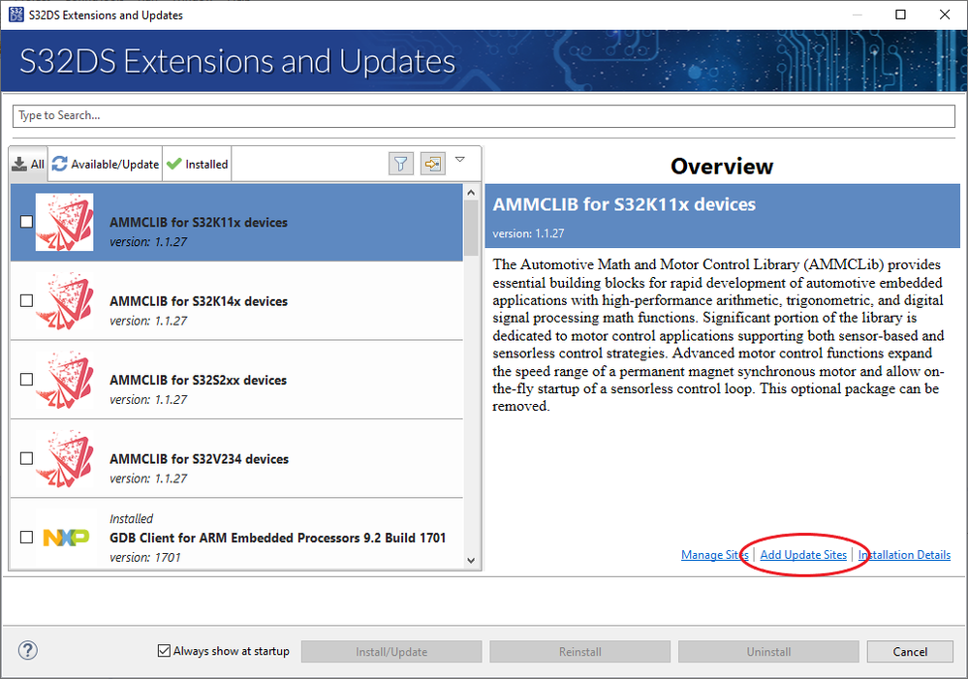Check the AMMCLIB for S32K14x devices checkbox
Image resolution: width=968 pixels, height=679 pixels.
click(x=26, y=300)
